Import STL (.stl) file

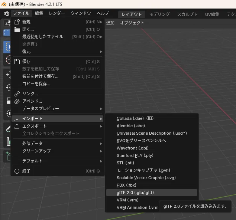click(152, 163)
